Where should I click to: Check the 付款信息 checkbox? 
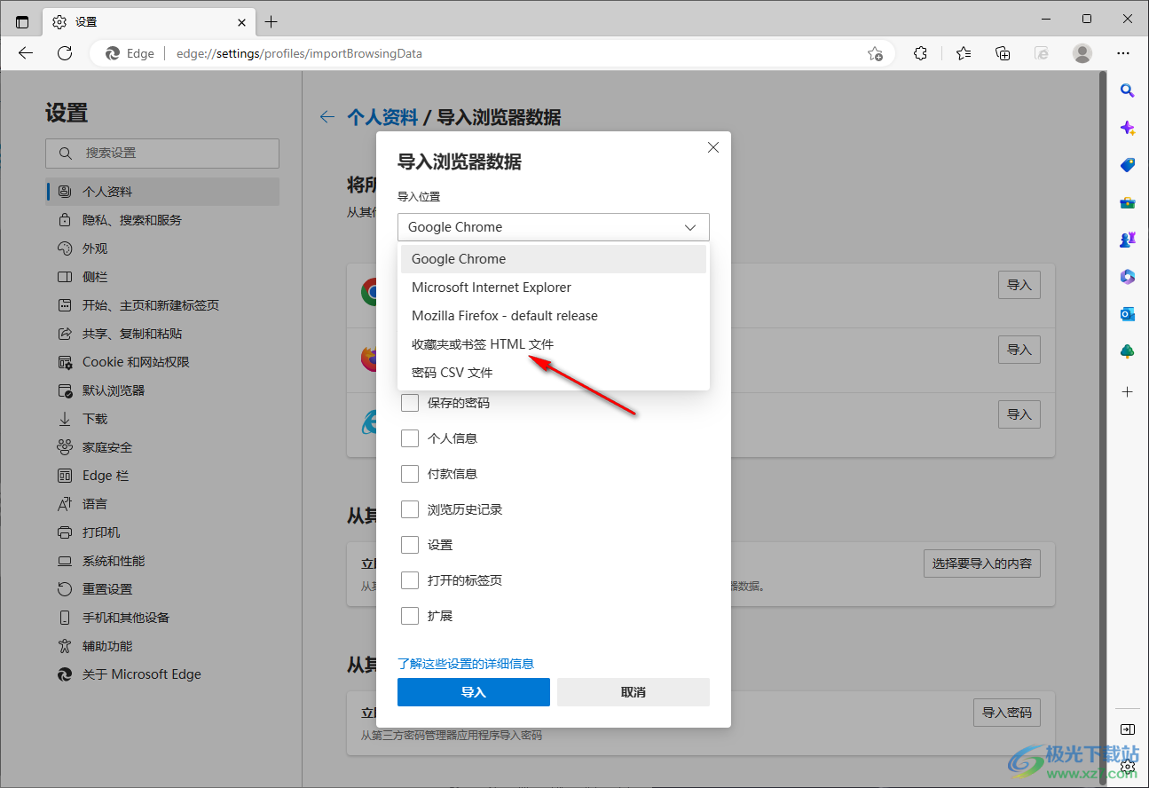pyautogui.click(x=410, y=474)
